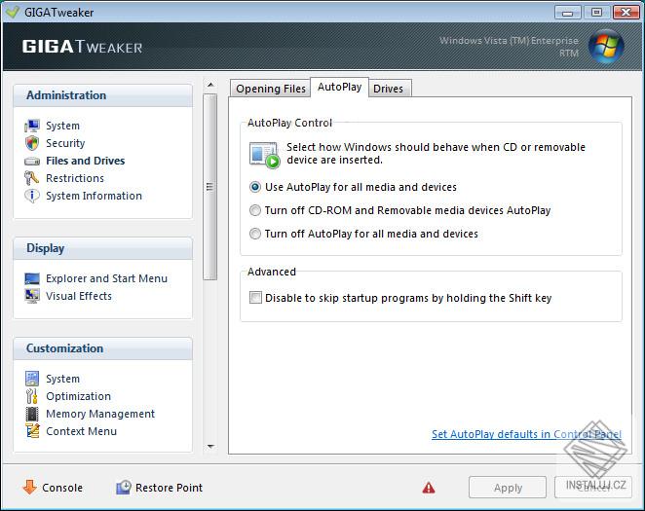Switch to the Opening Files tab
The image size is (645, 511).
pyautogui.click(x=270, y=89)
